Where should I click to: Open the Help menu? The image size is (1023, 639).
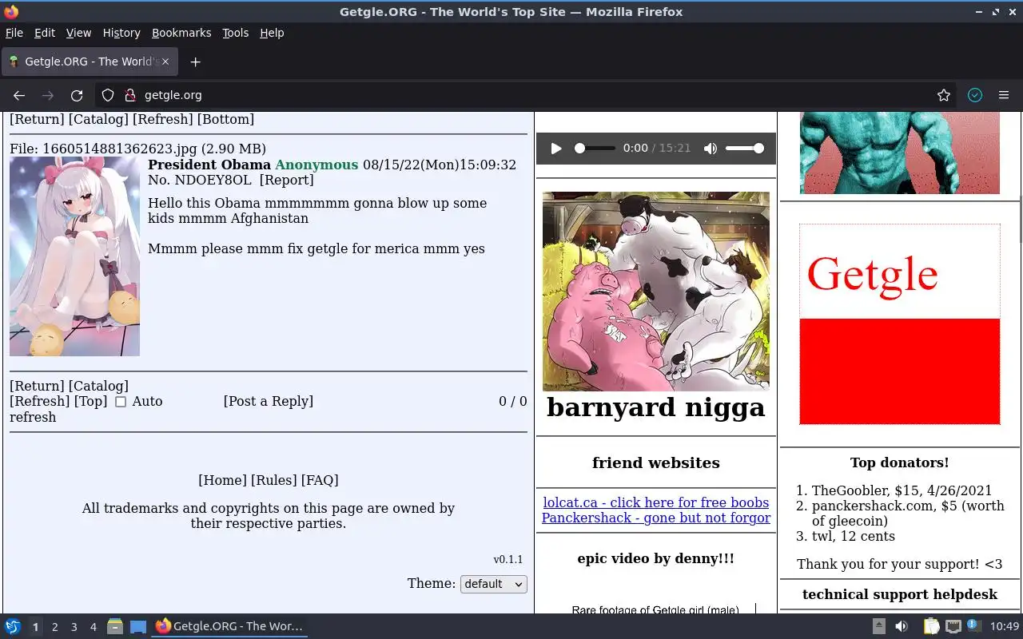coord(272,33)
